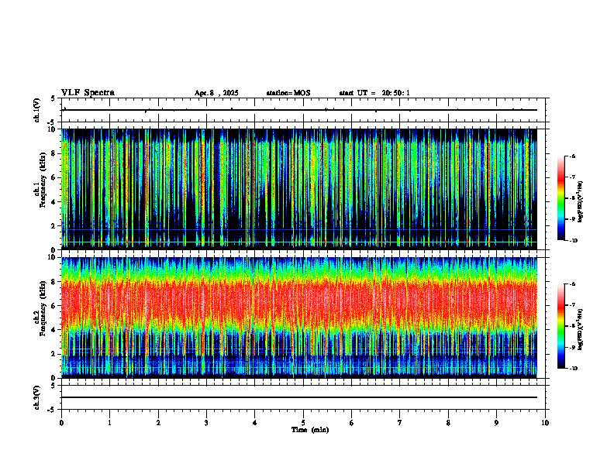The height and width of the screenshot is (474, 614).
Task: Click the ch.2 spectrogram color scale bar
Action: [x=561, y=326]
